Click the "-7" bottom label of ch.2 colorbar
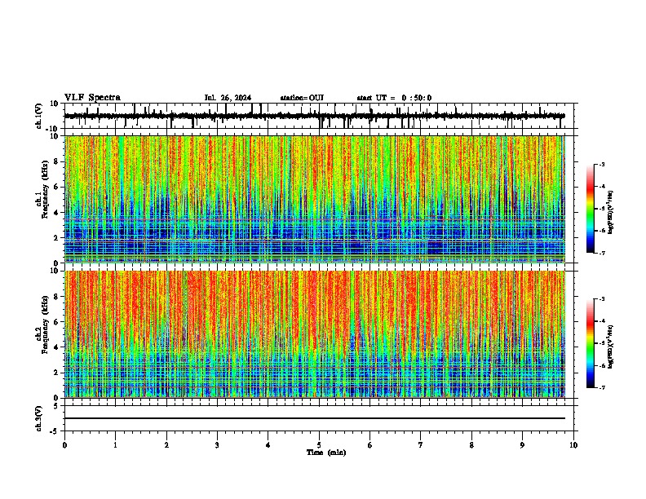This screenshot has height=499, width=646. click(x=602, y=387)
